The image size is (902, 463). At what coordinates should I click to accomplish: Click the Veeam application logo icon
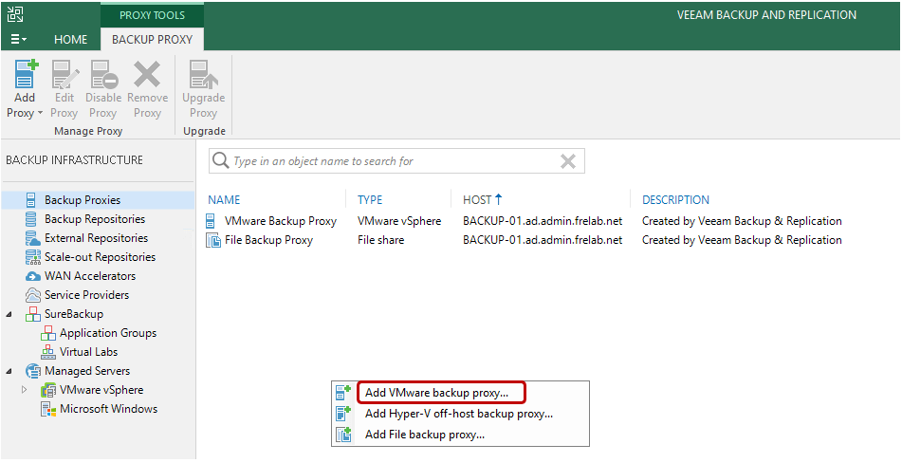[x=15, y=14]
